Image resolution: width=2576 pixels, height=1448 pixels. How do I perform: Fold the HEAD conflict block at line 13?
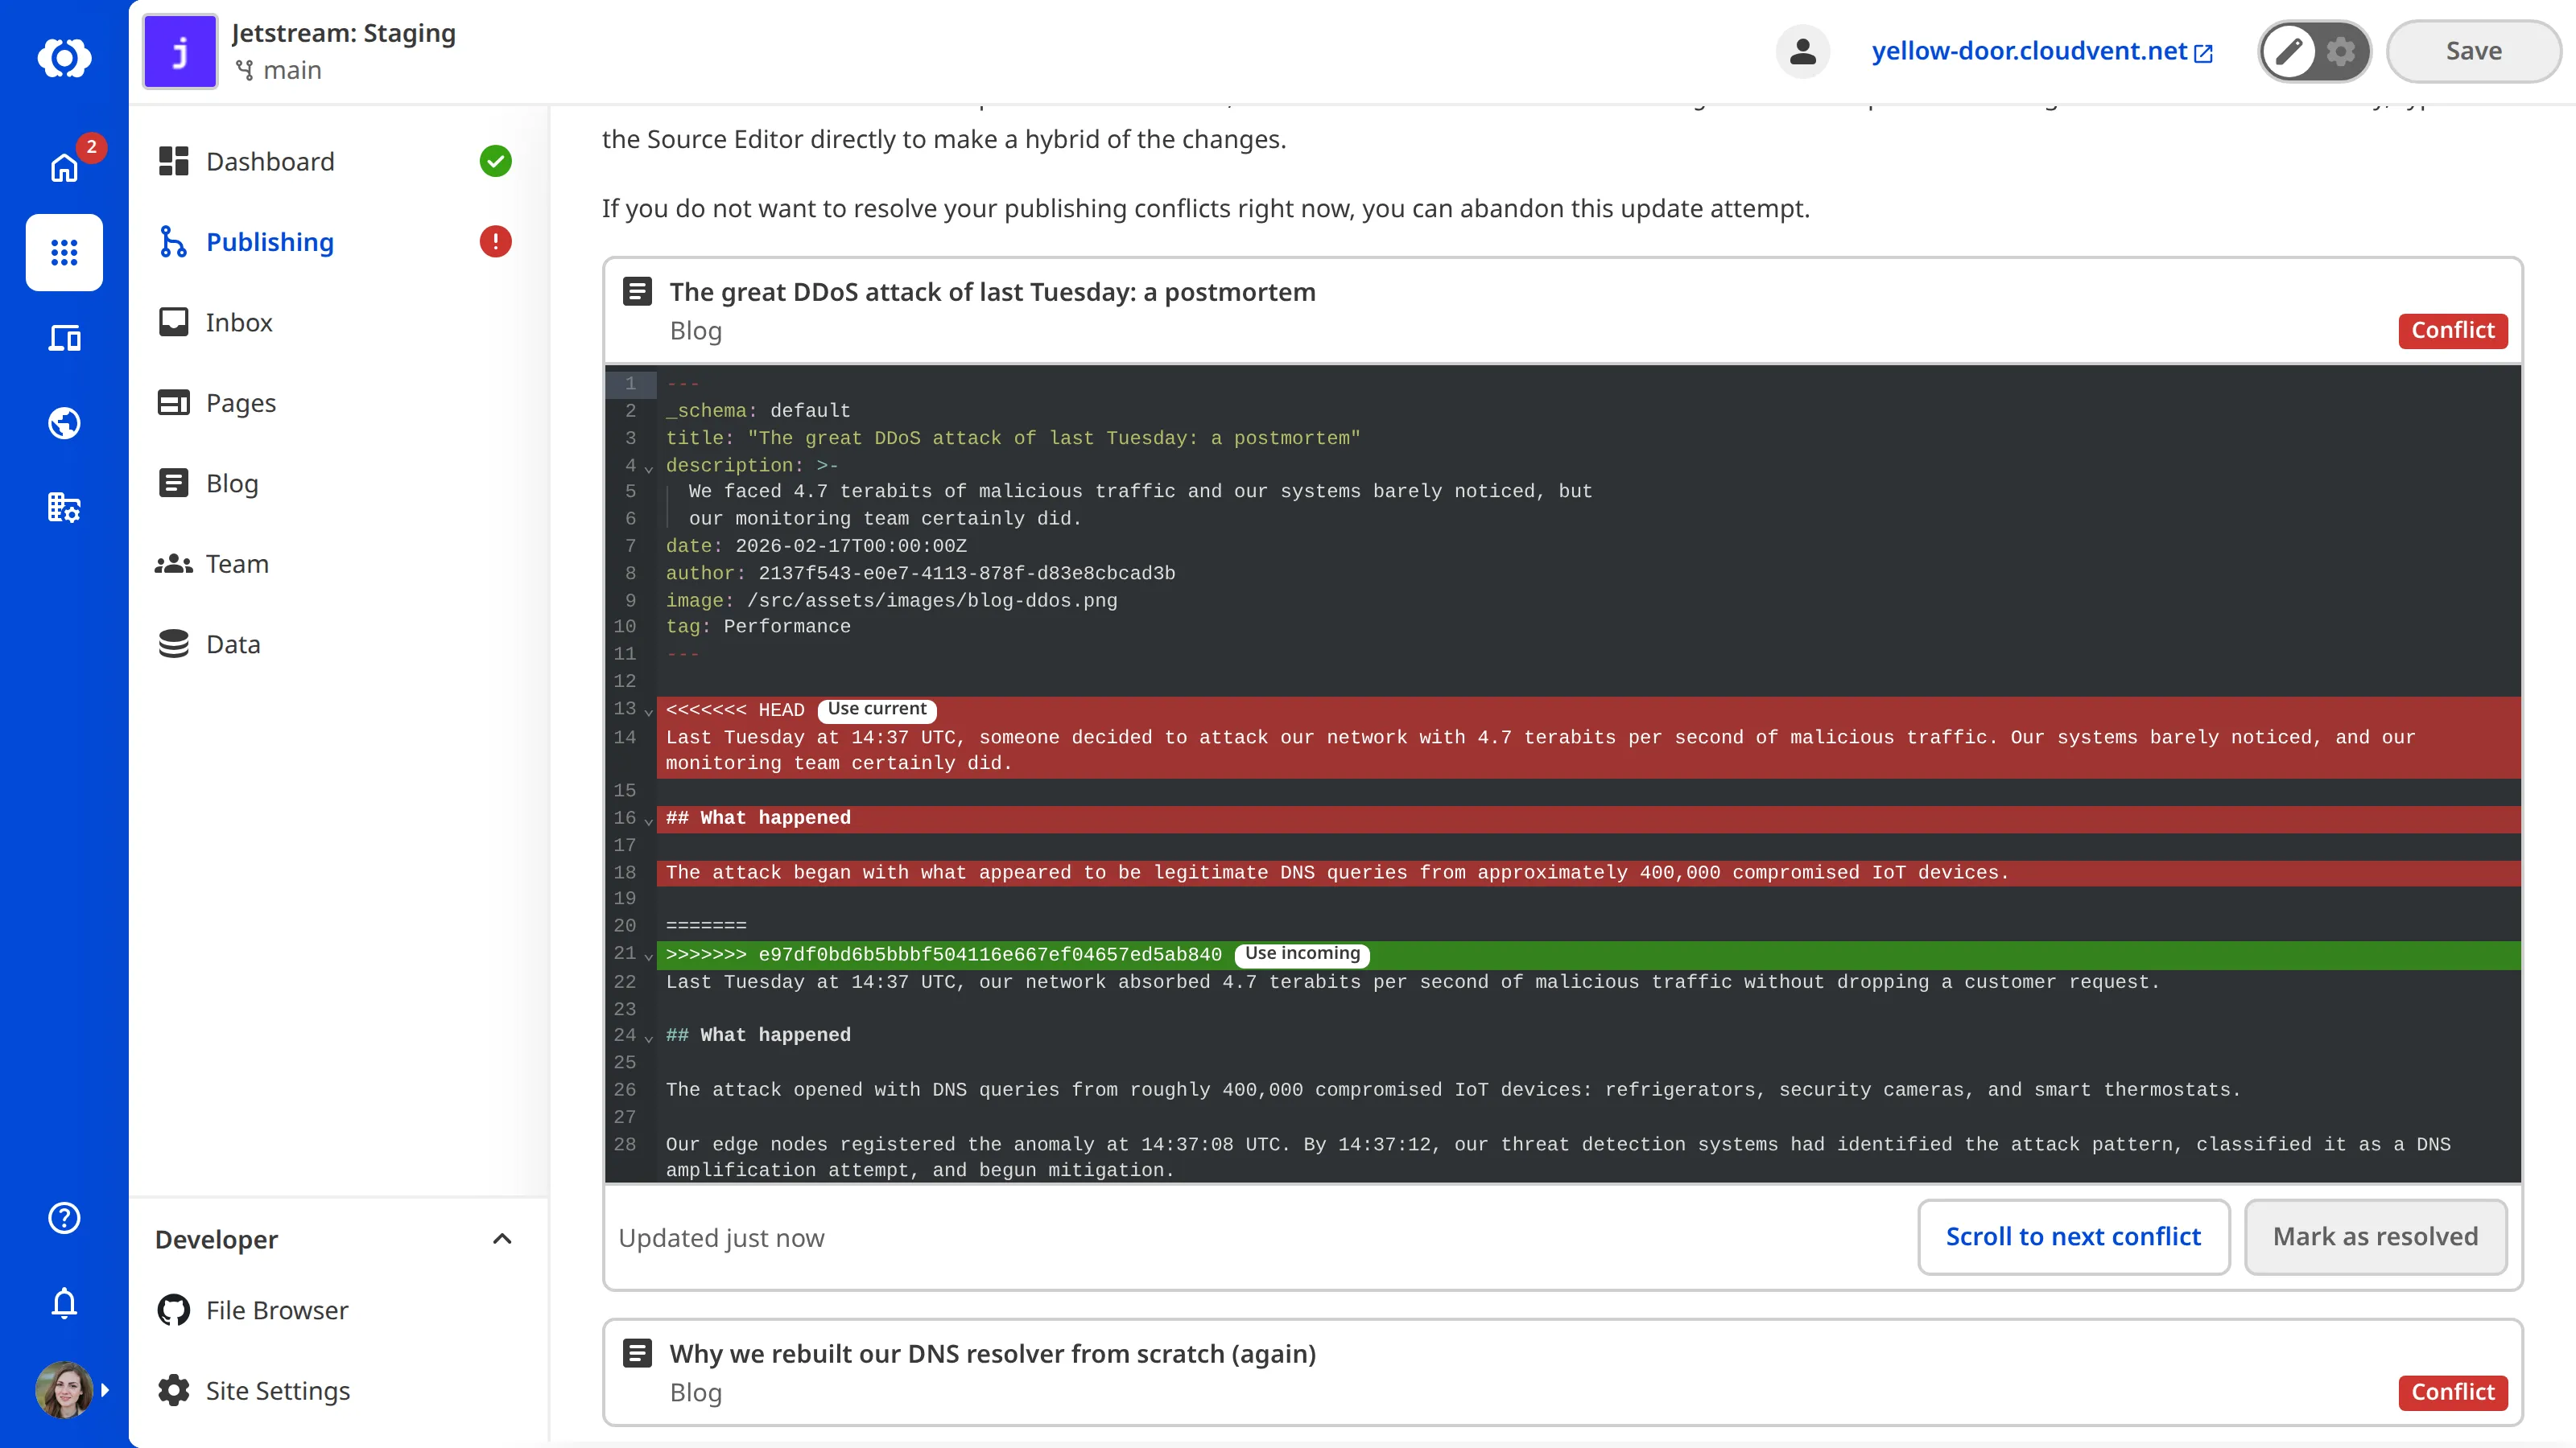pos(648,711)
